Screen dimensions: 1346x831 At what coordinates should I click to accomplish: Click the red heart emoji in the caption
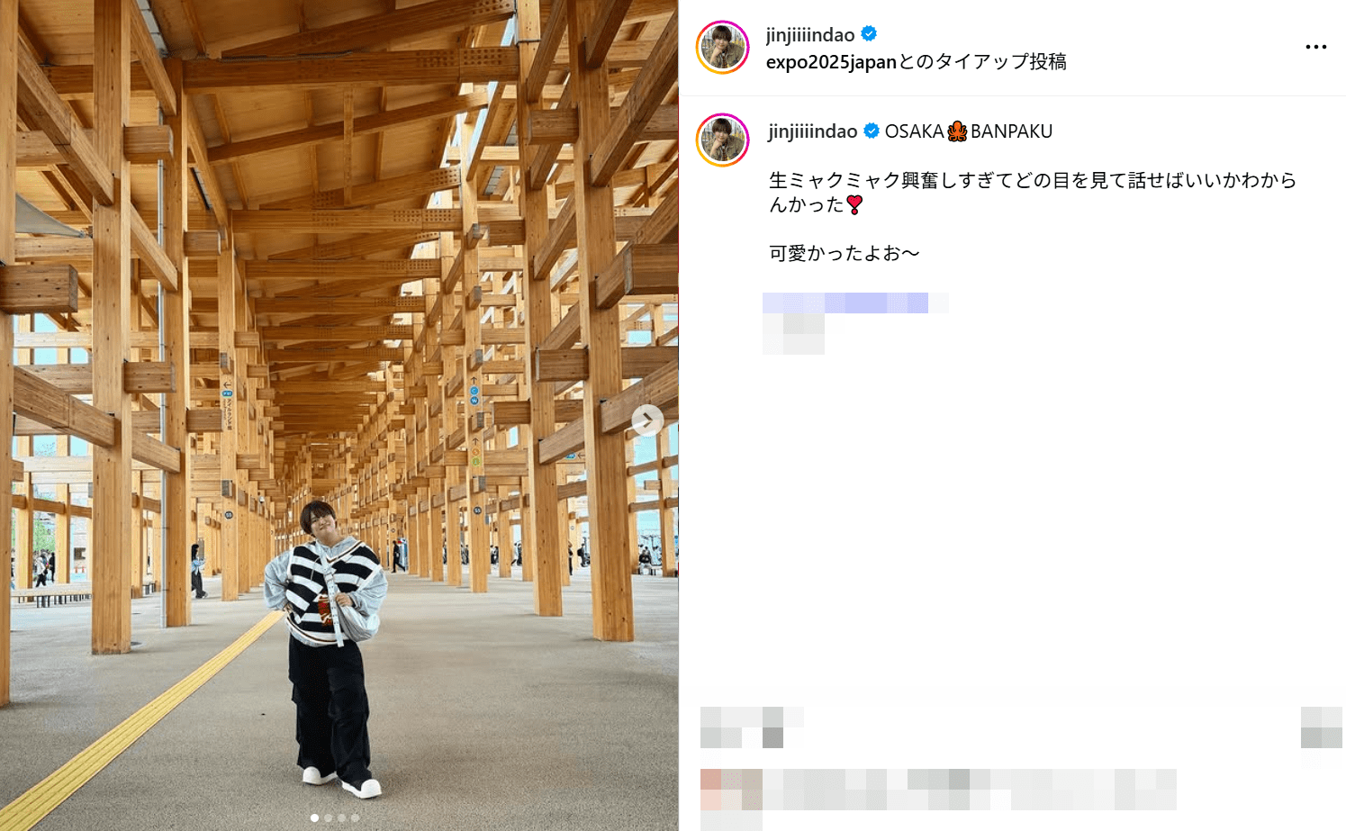click(x=854, y=205)
